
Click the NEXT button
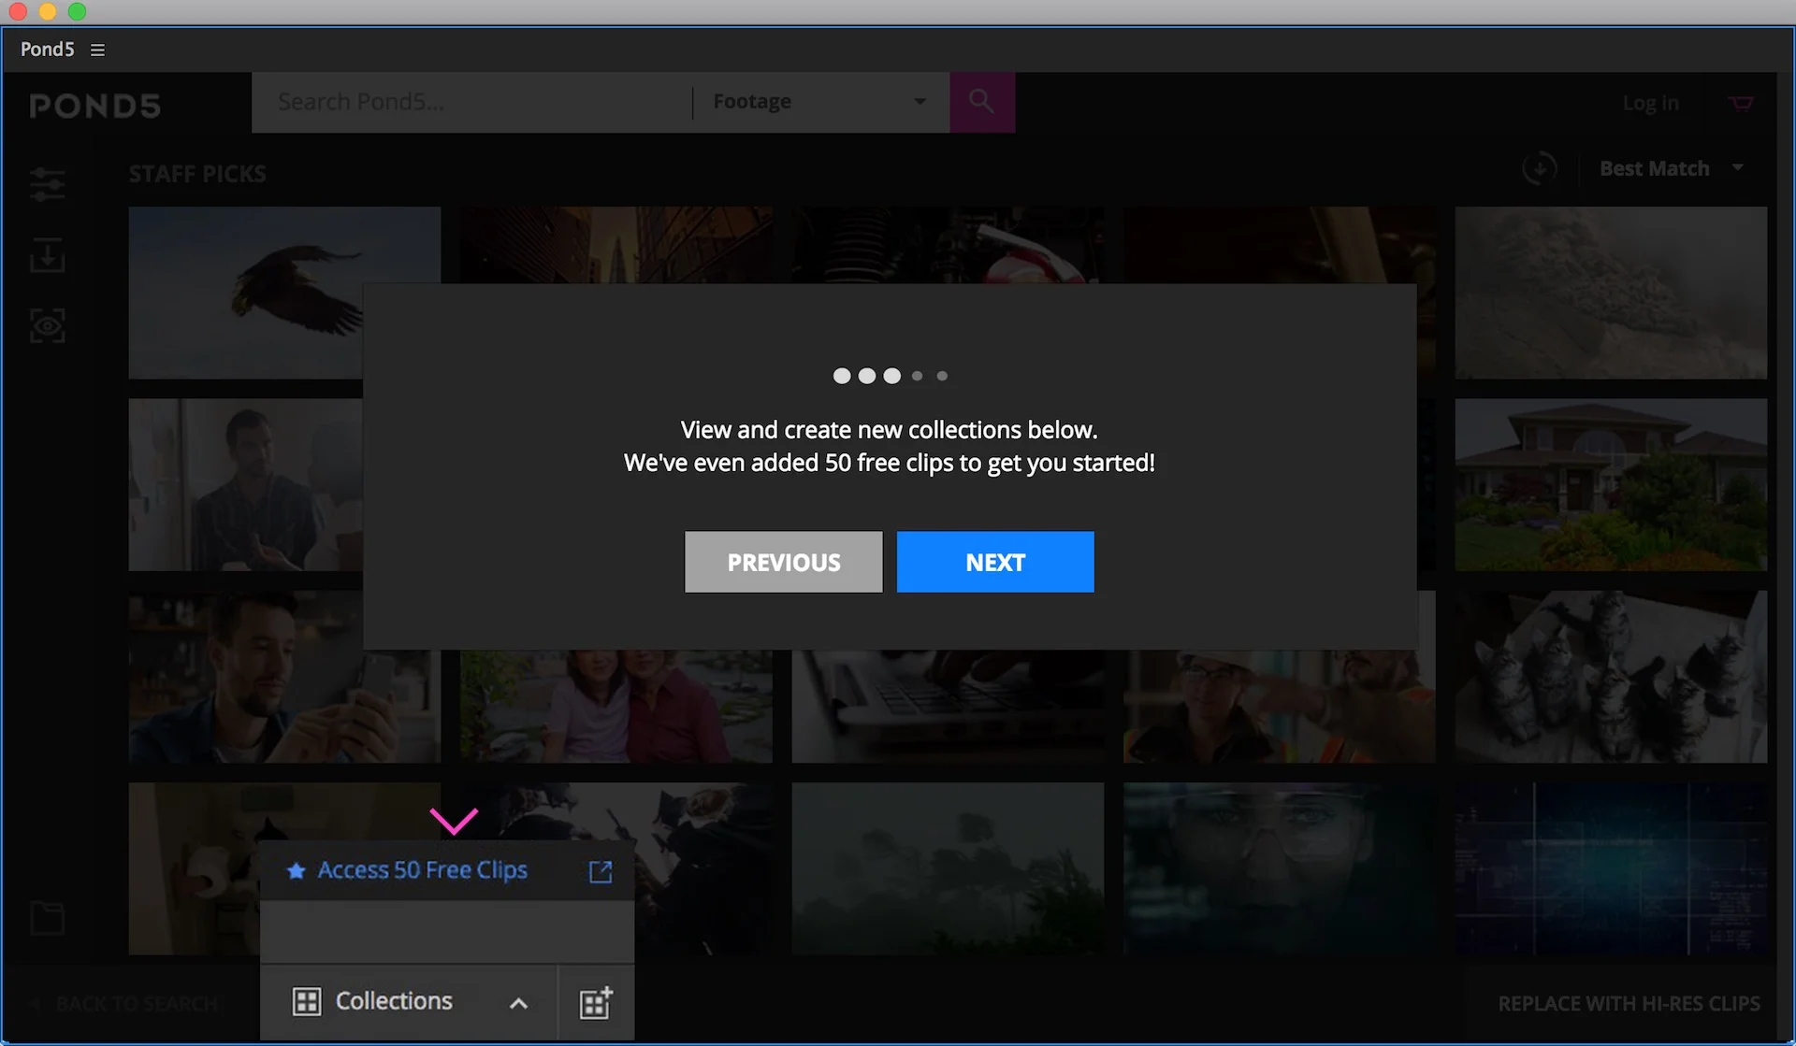(x=994, y=562)
